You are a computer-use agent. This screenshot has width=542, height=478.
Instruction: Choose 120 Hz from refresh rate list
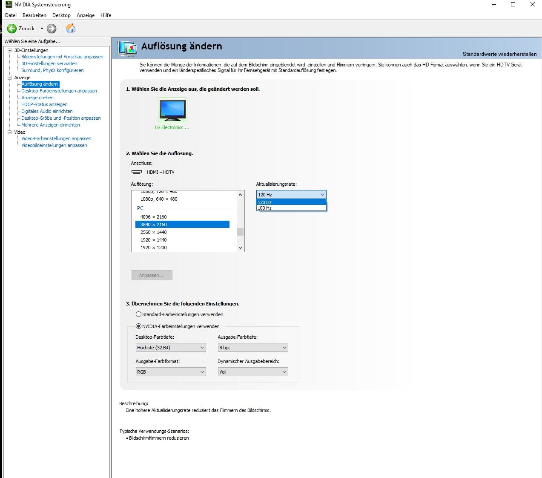[291, 202]
